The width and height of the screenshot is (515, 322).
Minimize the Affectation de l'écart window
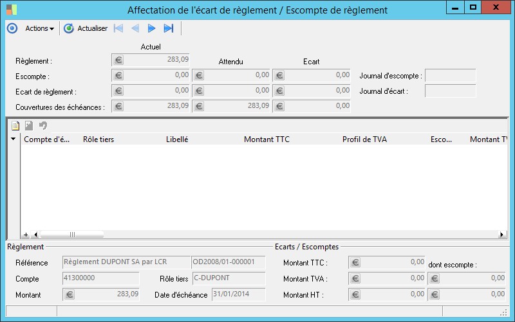[455, 8]
